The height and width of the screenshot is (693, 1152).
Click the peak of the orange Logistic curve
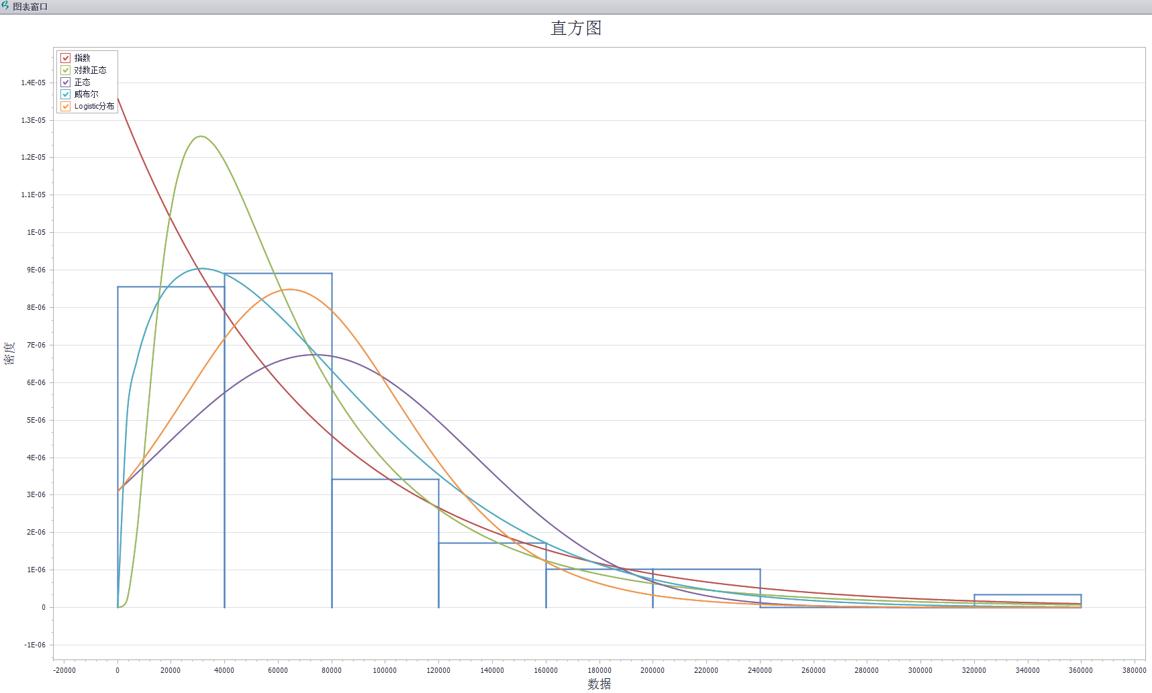pos(289,289)
